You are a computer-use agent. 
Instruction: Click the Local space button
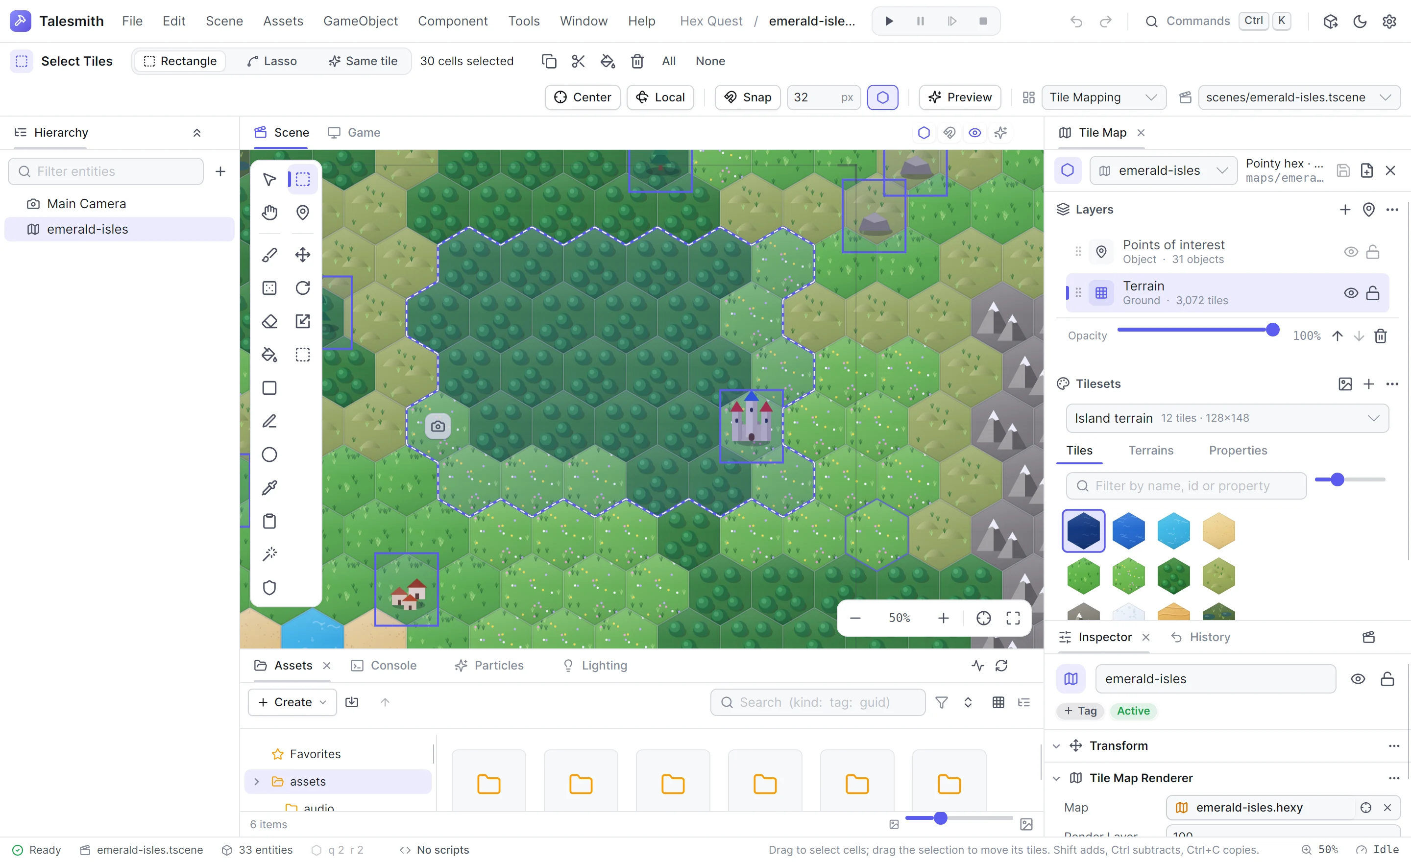pyautogui.click(x=660, y=97)
